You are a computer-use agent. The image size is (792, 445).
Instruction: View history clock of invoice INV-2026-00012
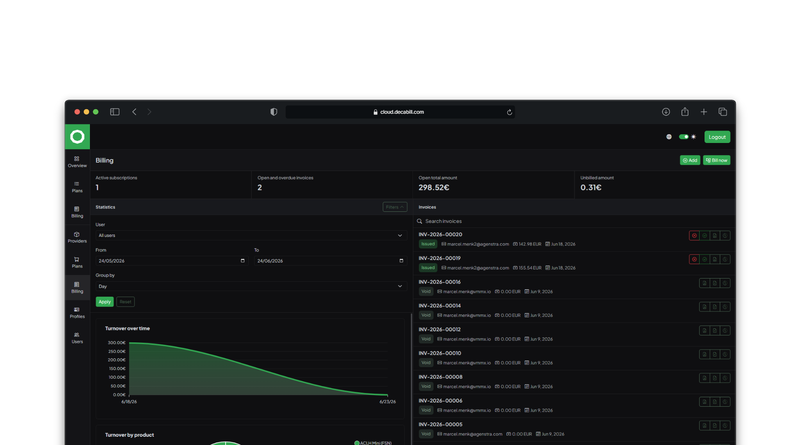point(725,330)
